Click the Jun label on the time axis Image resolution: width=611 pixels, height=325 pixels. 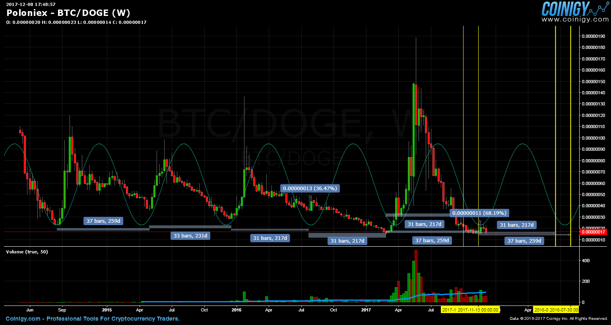coord(29,310)
